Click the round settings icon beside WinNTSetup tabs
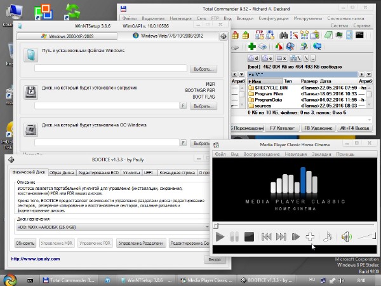This screenshot has width=381, height=286. [224, 36]
